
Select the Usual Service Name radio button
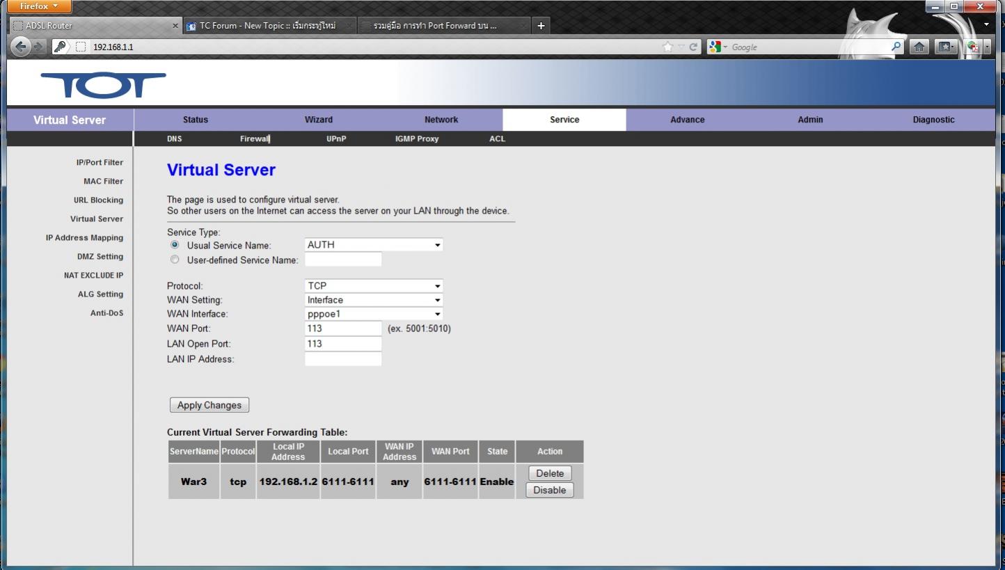click(175, 245)
